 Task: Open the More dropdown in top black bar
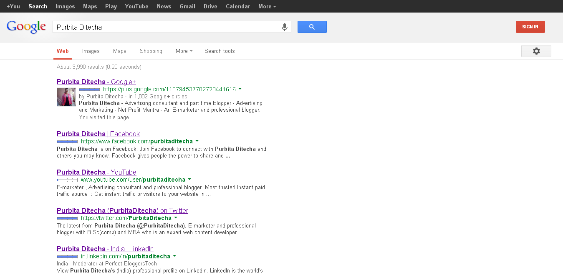[267, 6]
